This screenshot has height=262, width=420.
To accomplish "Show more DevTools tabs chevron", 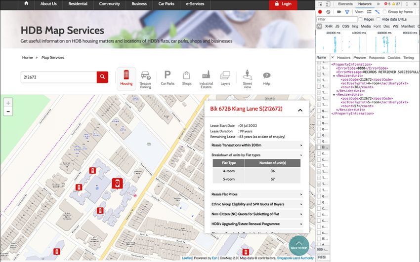I will [378, 4].
